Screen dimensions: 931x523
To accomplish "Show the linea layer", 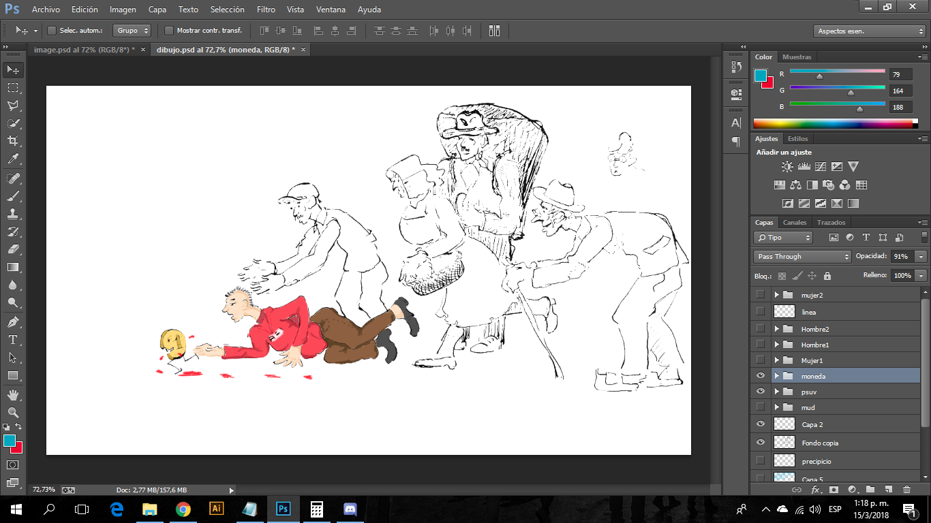I will [x=761, y=311].
